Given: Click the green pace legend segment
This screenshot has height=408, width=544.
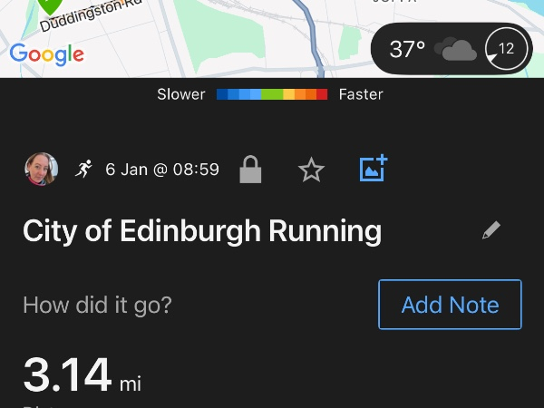Looking at the screenshot, I should (272, 94).
